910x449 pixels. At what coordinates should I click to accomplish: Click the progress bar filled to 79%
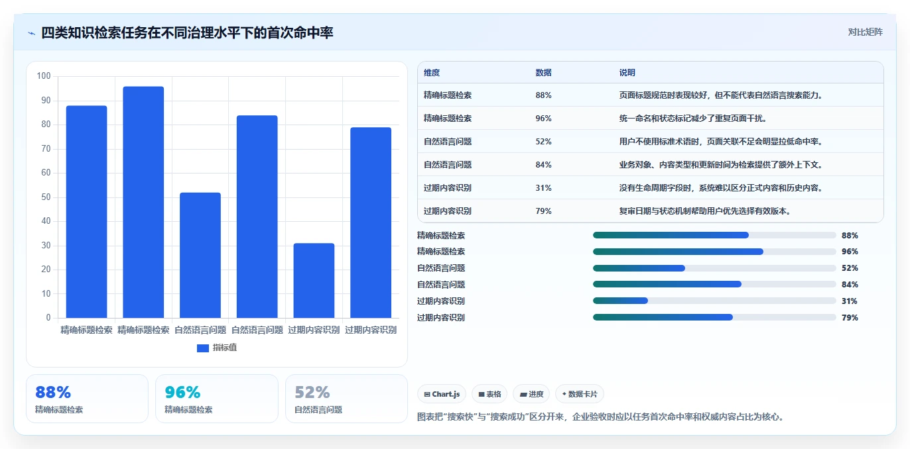click(714, 318)
